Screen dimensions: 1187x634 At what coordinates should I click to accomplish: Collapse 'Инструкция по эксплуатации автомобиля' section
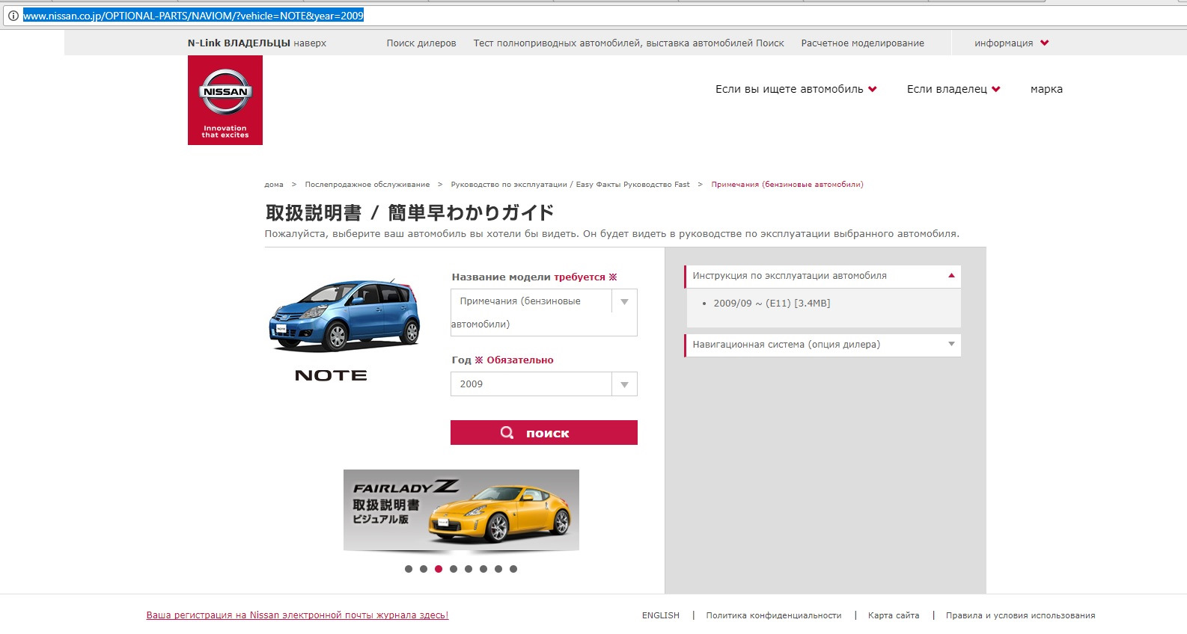coord(823,276)
